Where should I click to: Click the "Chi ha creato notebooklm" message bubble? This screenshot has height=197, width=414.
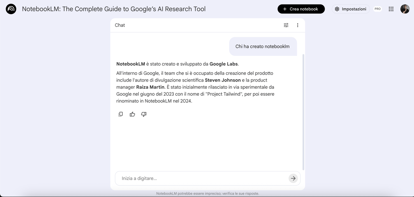click(x=263, y=46)
